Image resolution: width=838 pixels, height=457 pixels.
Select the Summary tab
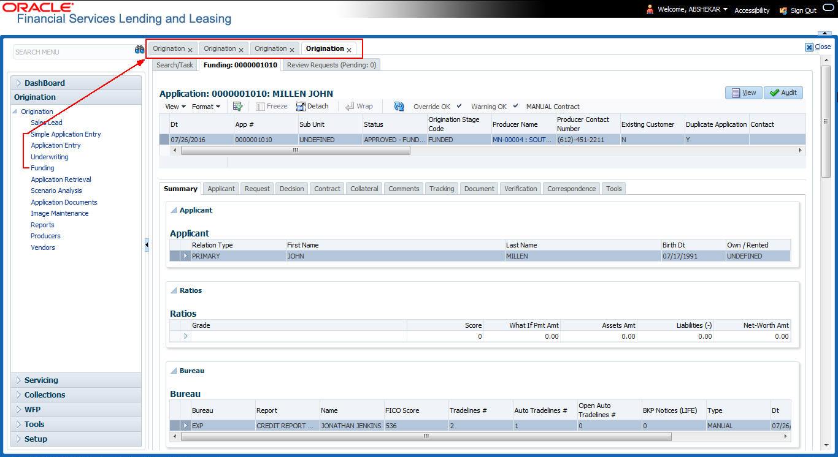pyautogui.click(x=180, y=189)
